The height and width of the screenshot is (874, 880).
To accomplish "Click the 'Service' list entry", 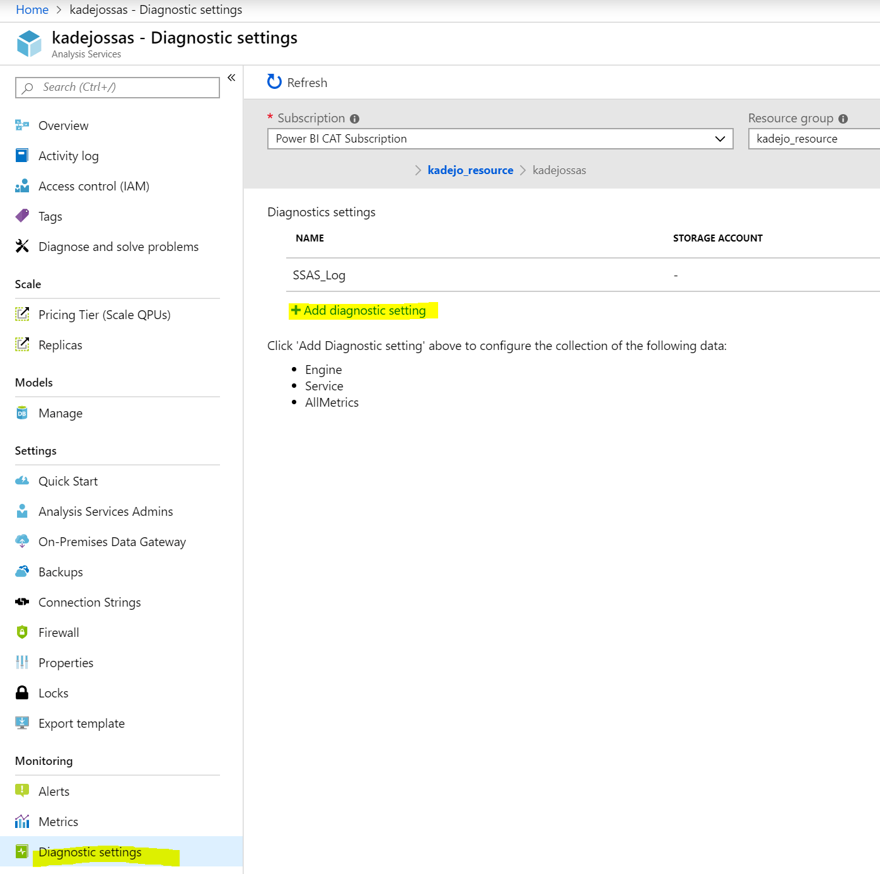I will 324,386.
